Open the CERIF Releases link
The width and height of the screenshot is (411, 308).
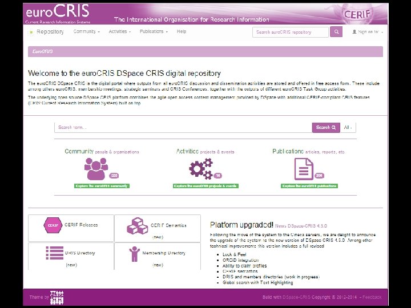(81, 225)
